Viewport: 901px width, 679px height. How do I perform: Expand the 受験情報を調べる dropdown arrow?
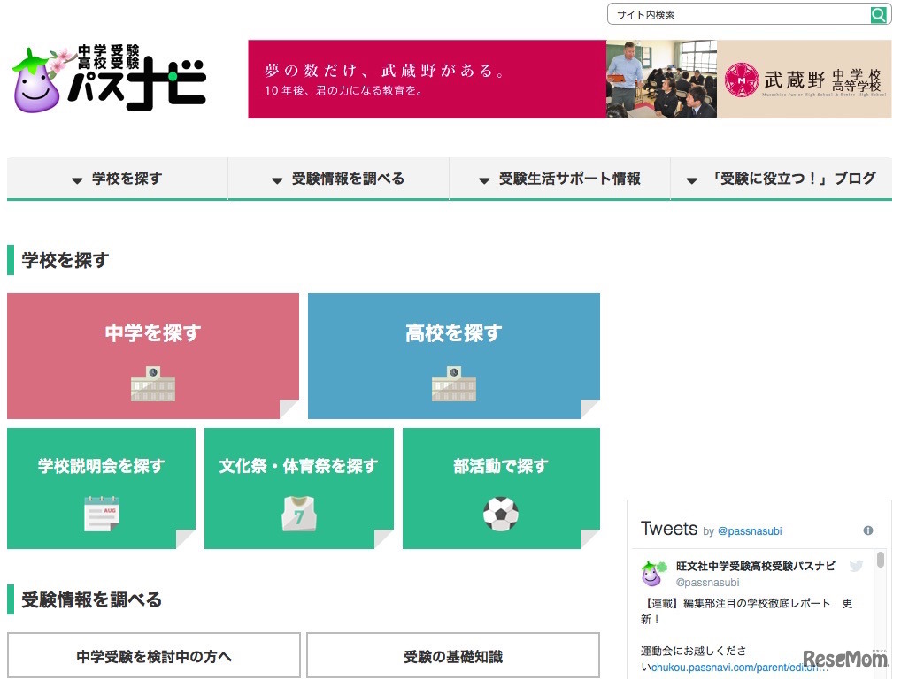click(277, 179)
